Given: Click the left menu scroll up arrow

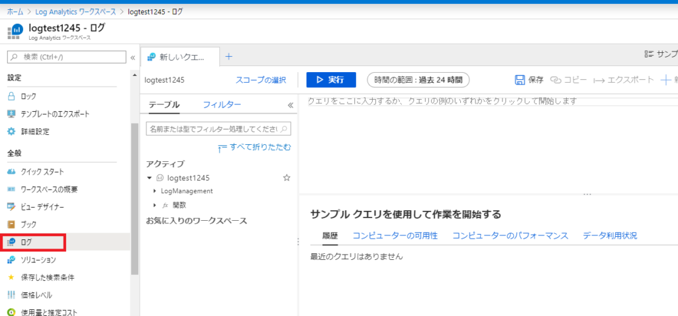Looking at the screenshot, I should point(134,76).
